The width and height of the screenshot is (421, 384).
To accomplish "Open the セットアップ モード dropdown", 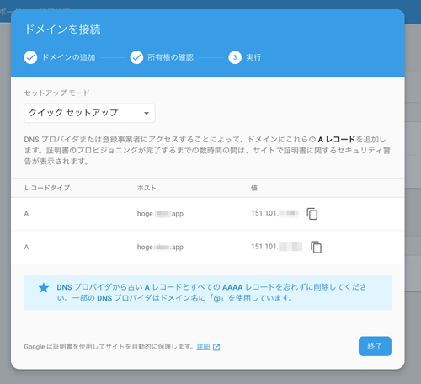I will (x=89, y=113).
